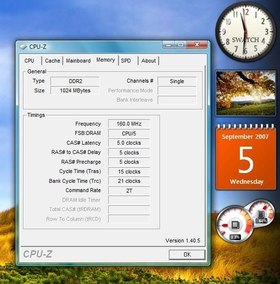Click the empty Performance Mode field

[177, 90]
